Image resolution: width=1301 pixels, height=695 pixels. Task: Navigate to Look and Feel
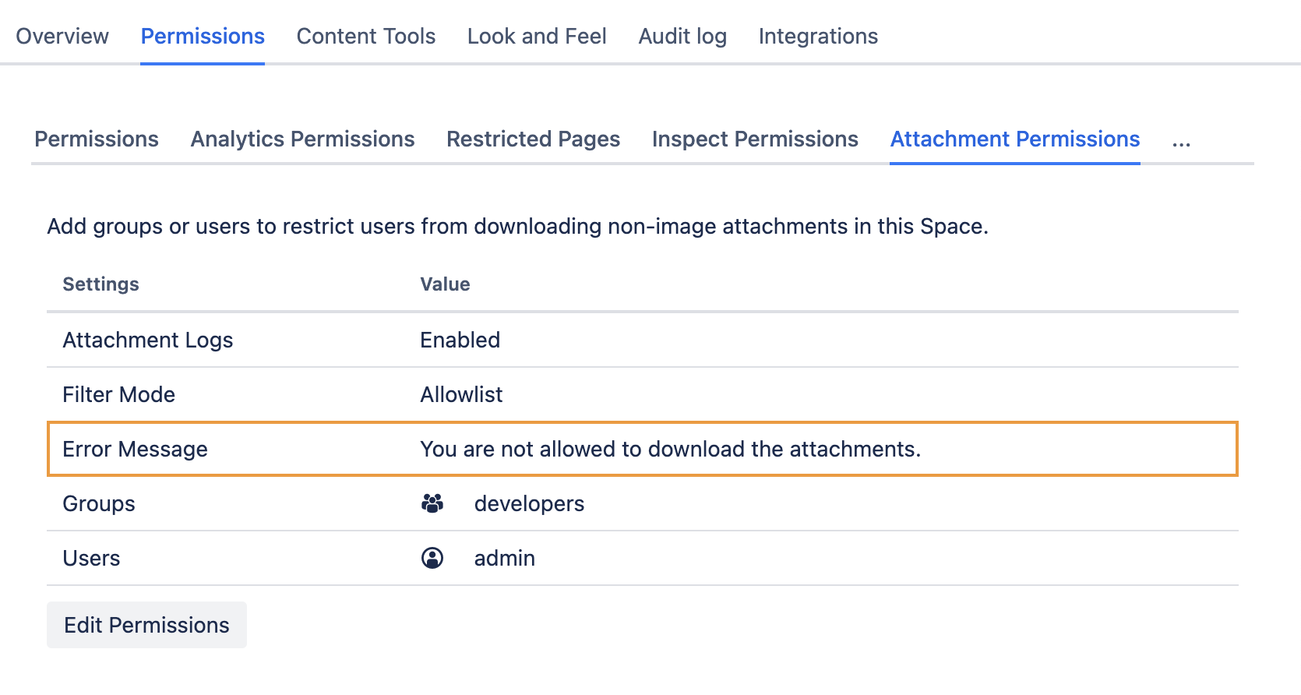[x=537, y=36]
